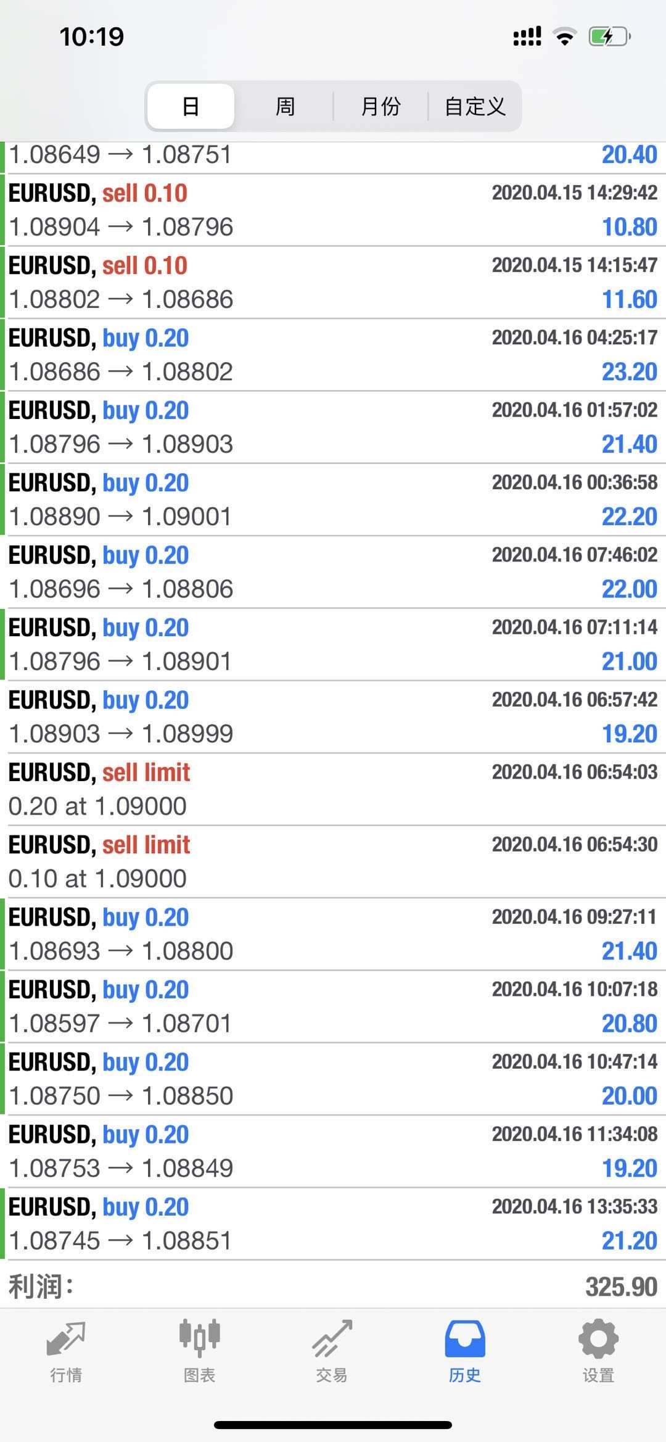Tap the 利润 total profit row
This screenshot has width=666, height=1442.
[333, 1287]
